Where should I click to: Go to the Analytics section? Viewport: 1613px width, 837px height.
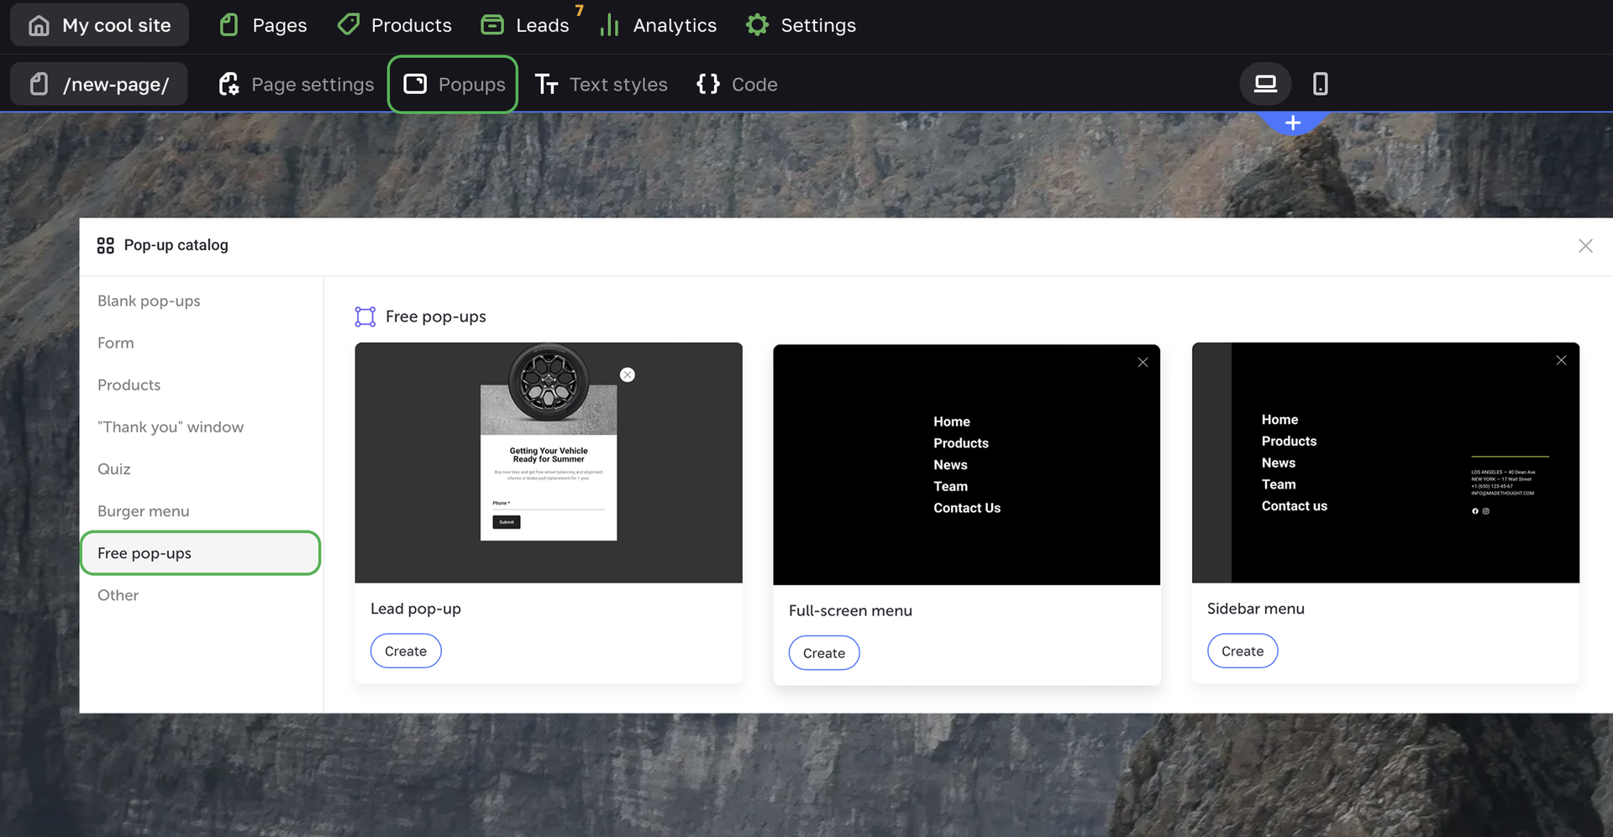[658, 25]
